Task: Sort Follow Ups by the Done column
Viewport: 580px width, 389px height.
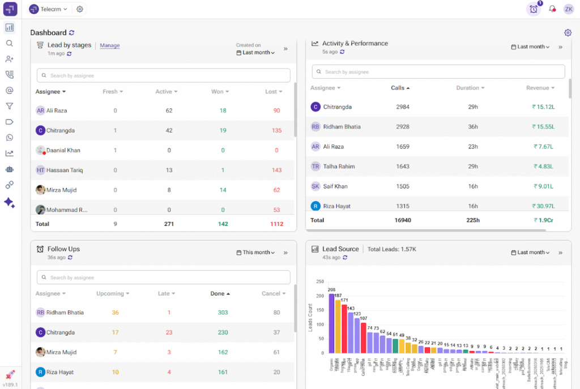Action: click(219, 293)
